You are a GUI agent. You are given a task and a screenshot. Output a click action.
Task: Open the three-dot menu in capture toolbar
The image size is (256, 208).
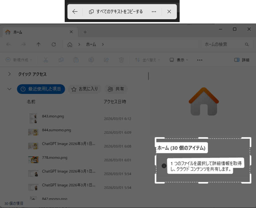(154, 12)
